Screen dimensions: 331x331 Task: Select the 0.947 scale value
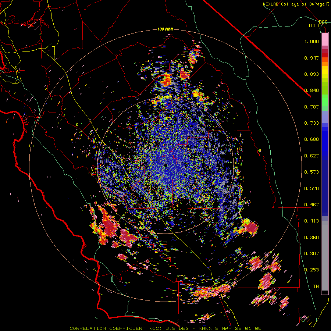pos(312,58)
